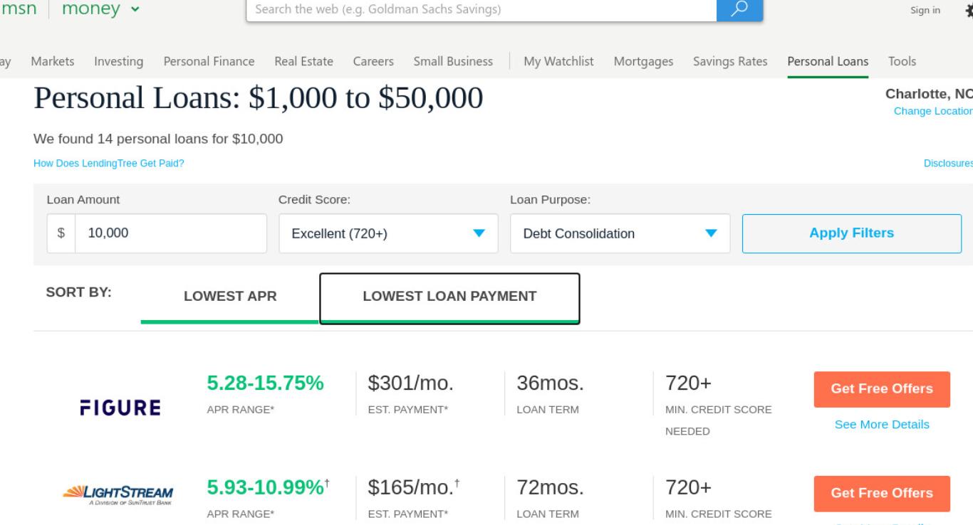The image size is (973, 525).
Task: Click the $165/mo. estimated payment
Action: coord(412,487)
